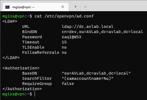This screenshot has height=100, width=147.
Task: Click the URL key label
Action: click(x=26, y=27)
